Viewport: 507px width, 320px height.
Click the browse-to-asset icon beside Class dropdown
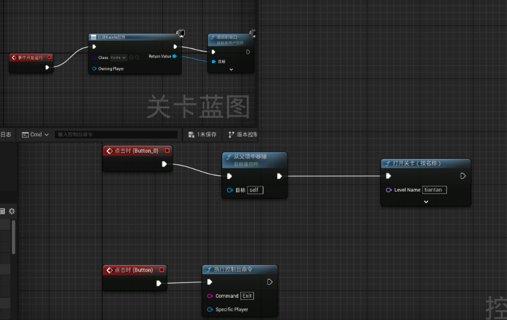tap(131, 57)
